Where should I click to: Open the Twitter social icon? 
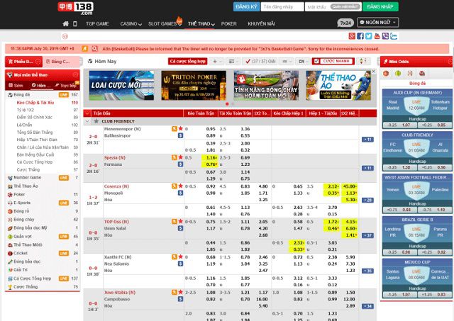pos(369,36)
